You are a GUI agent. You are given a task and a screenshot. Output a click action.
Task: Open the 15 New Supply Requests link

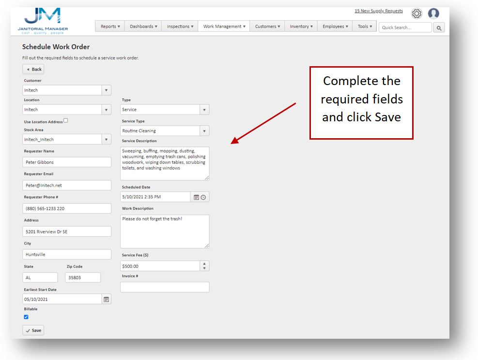(x=378, y=11)
